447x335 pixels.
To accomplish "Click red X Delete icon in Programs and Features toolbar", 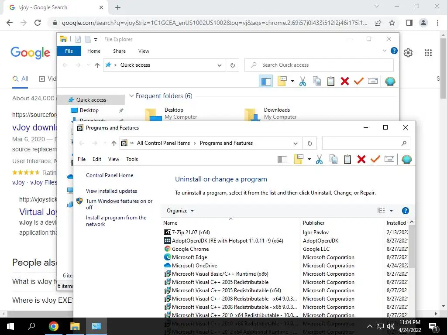I will pyautogui.click(x=361, y=159).
